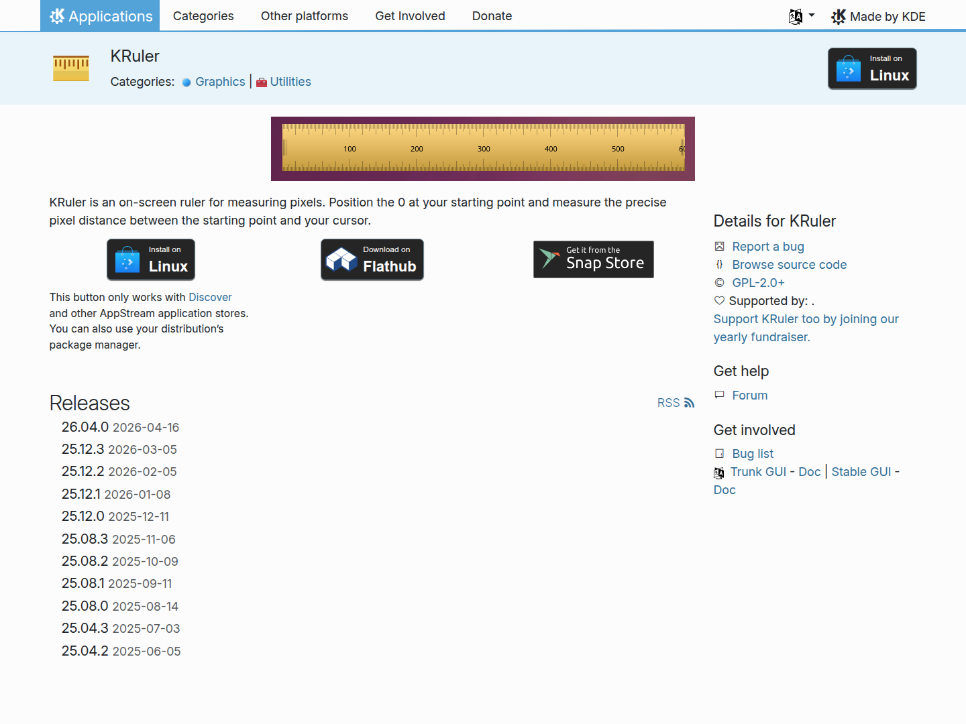Click the heart icon beside Supported by
966x724 pixels.
point(719,301)
